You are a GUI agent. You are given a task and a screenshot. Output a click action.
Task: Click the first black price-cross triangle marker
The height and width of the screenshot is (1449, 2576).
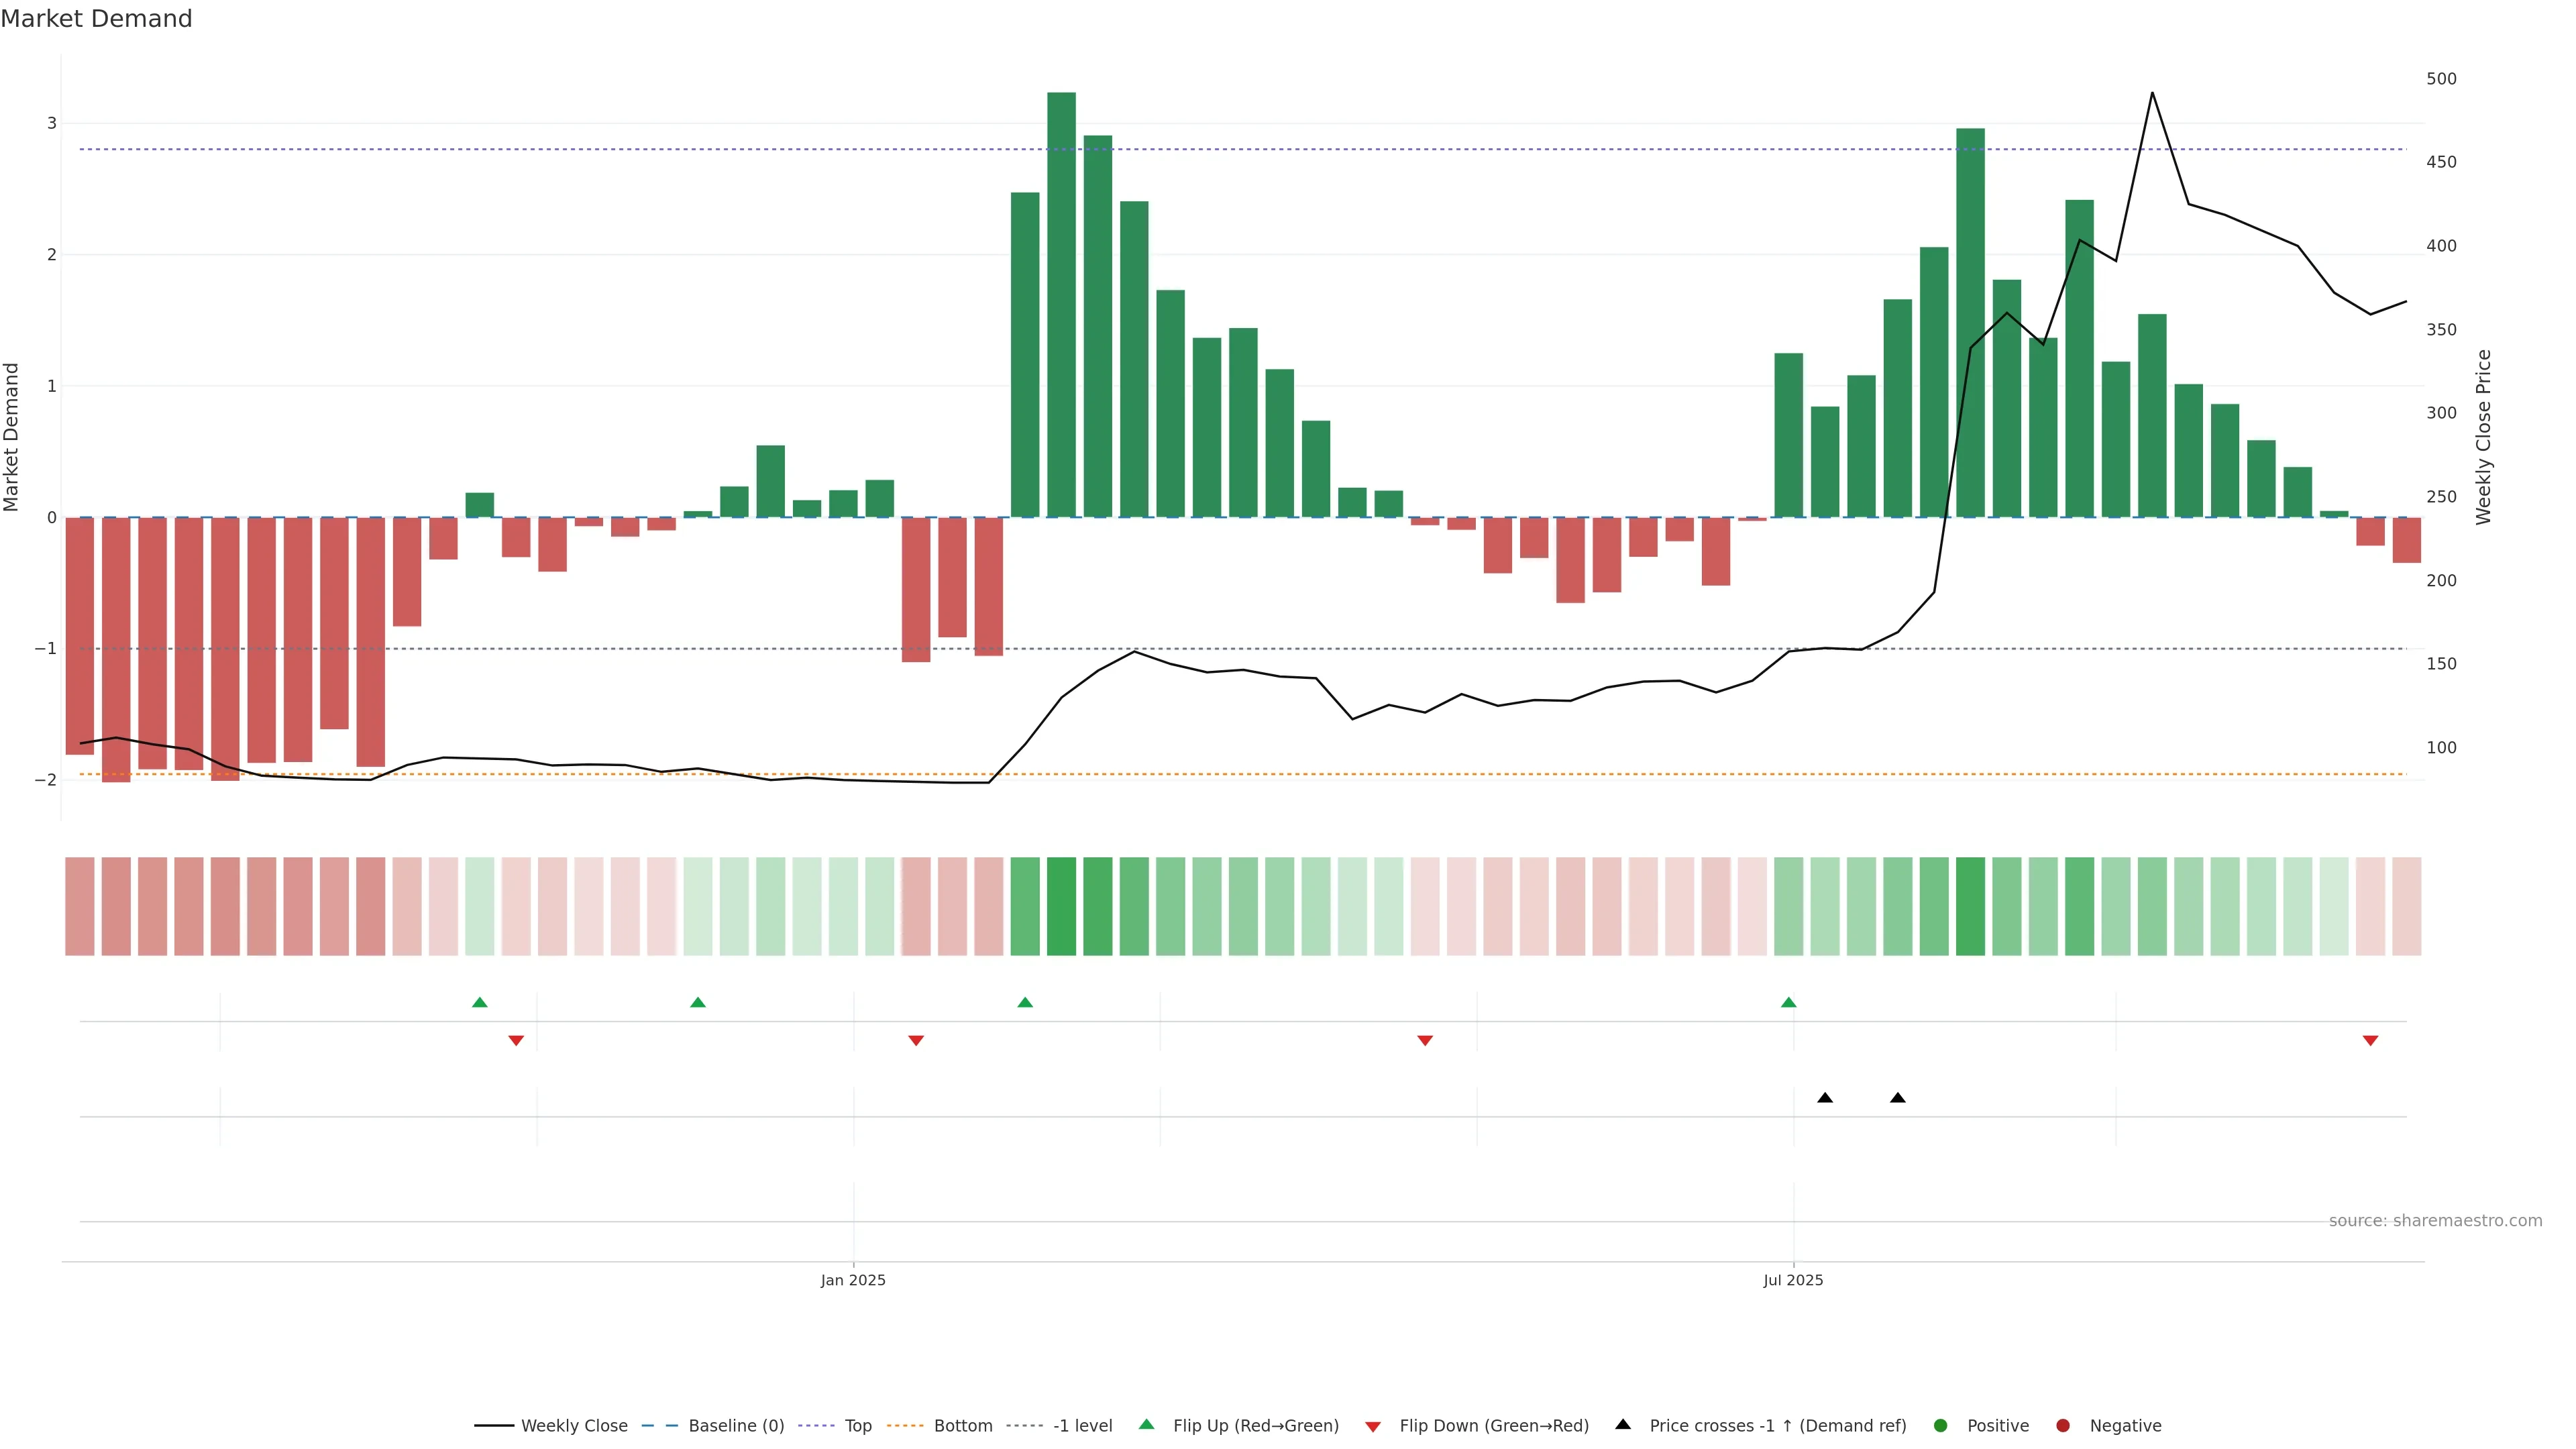(x=1825, y=1098)
